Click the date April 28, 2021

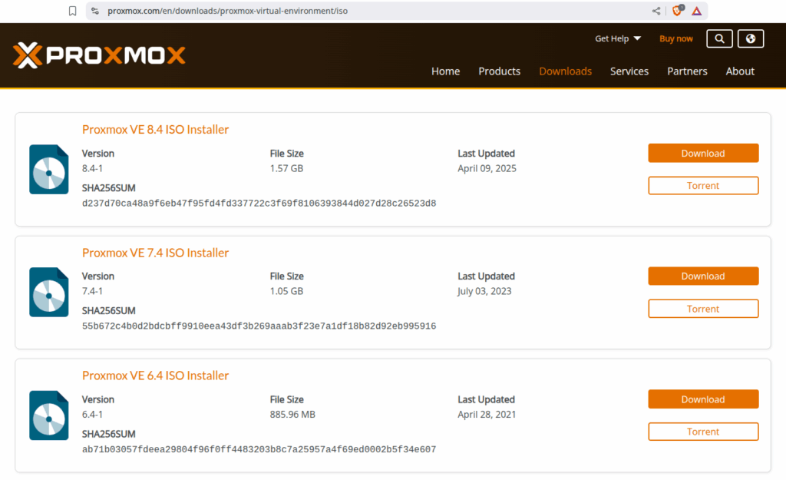(487, 415)
